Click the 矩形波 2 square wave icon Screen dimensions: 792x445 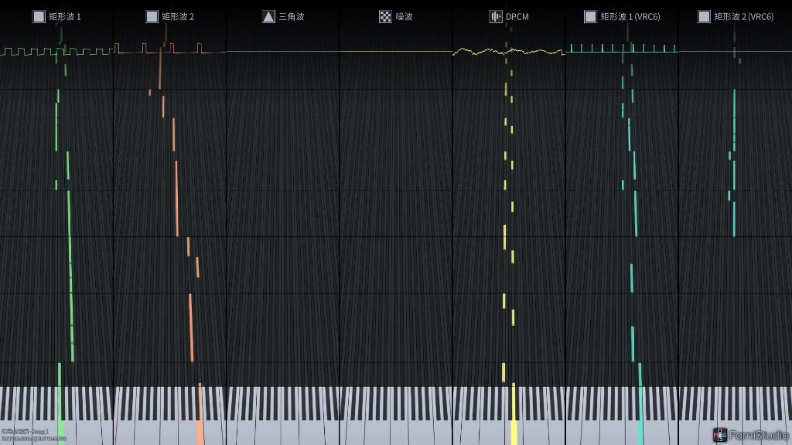point(152,16)
